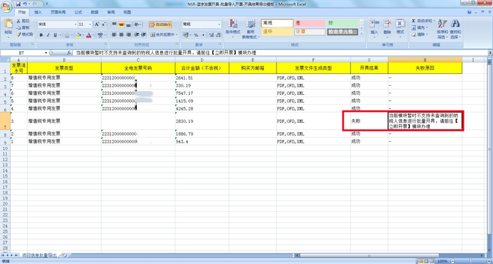Apply the 适中 cell style
Image resolution: width=493 pixels, height=264 pixels.
click(x=277, y=32)
